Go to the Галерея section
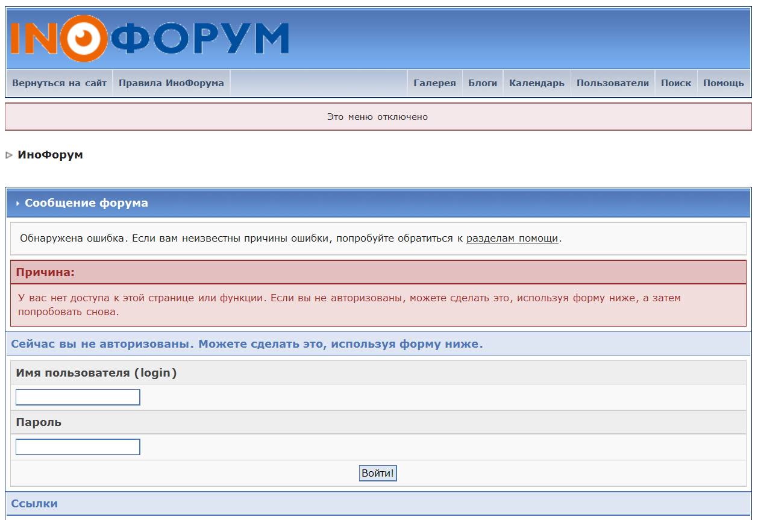This screenshot has height=520, width=758. tap(434, 83)
